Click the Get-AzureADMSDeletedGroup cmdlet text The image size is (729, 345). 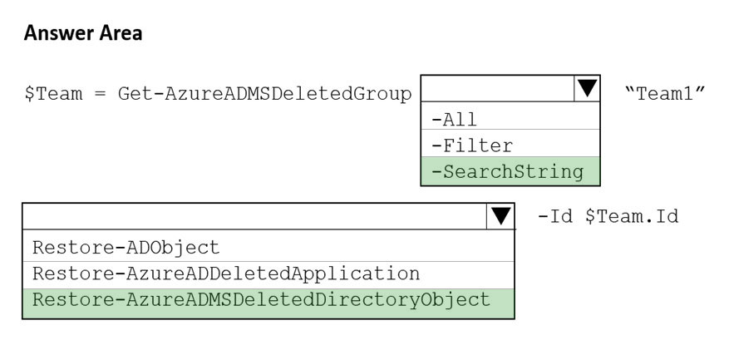coord(264,94)
